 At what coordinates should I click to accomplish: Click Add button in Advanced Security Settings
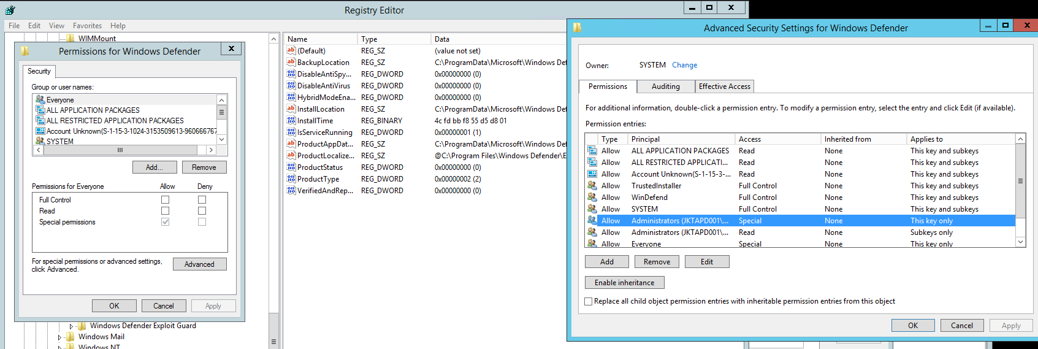pyautogui.click(x=607, y=262)
